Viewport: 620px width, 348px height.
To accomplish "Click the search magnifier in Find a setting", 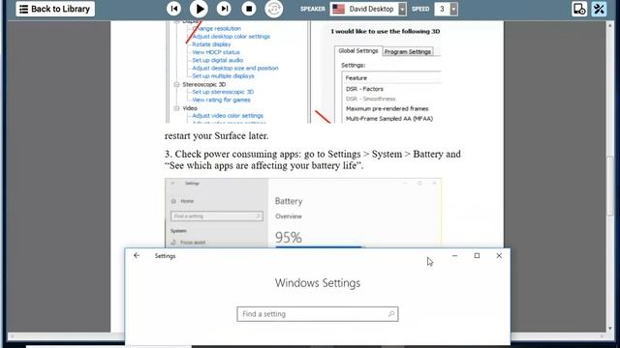I will click(391, 314).
